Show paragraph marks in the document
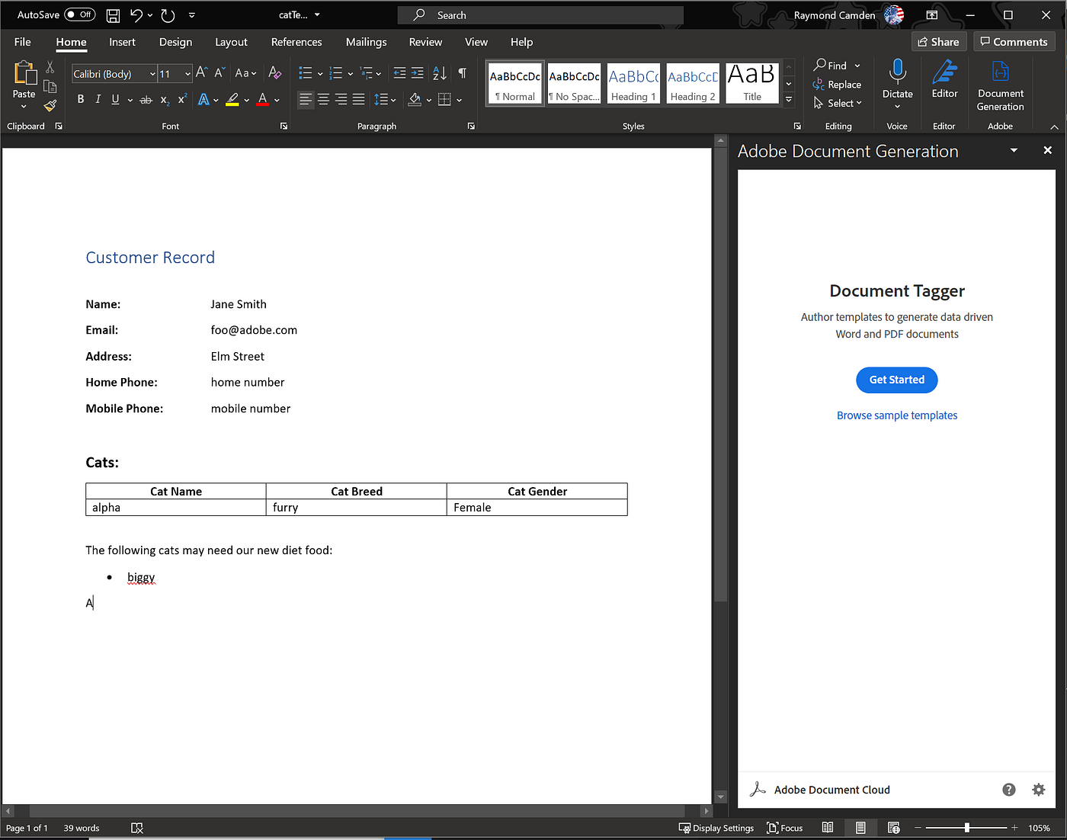This screenshot has height=840, width=1067. point(462,72)
